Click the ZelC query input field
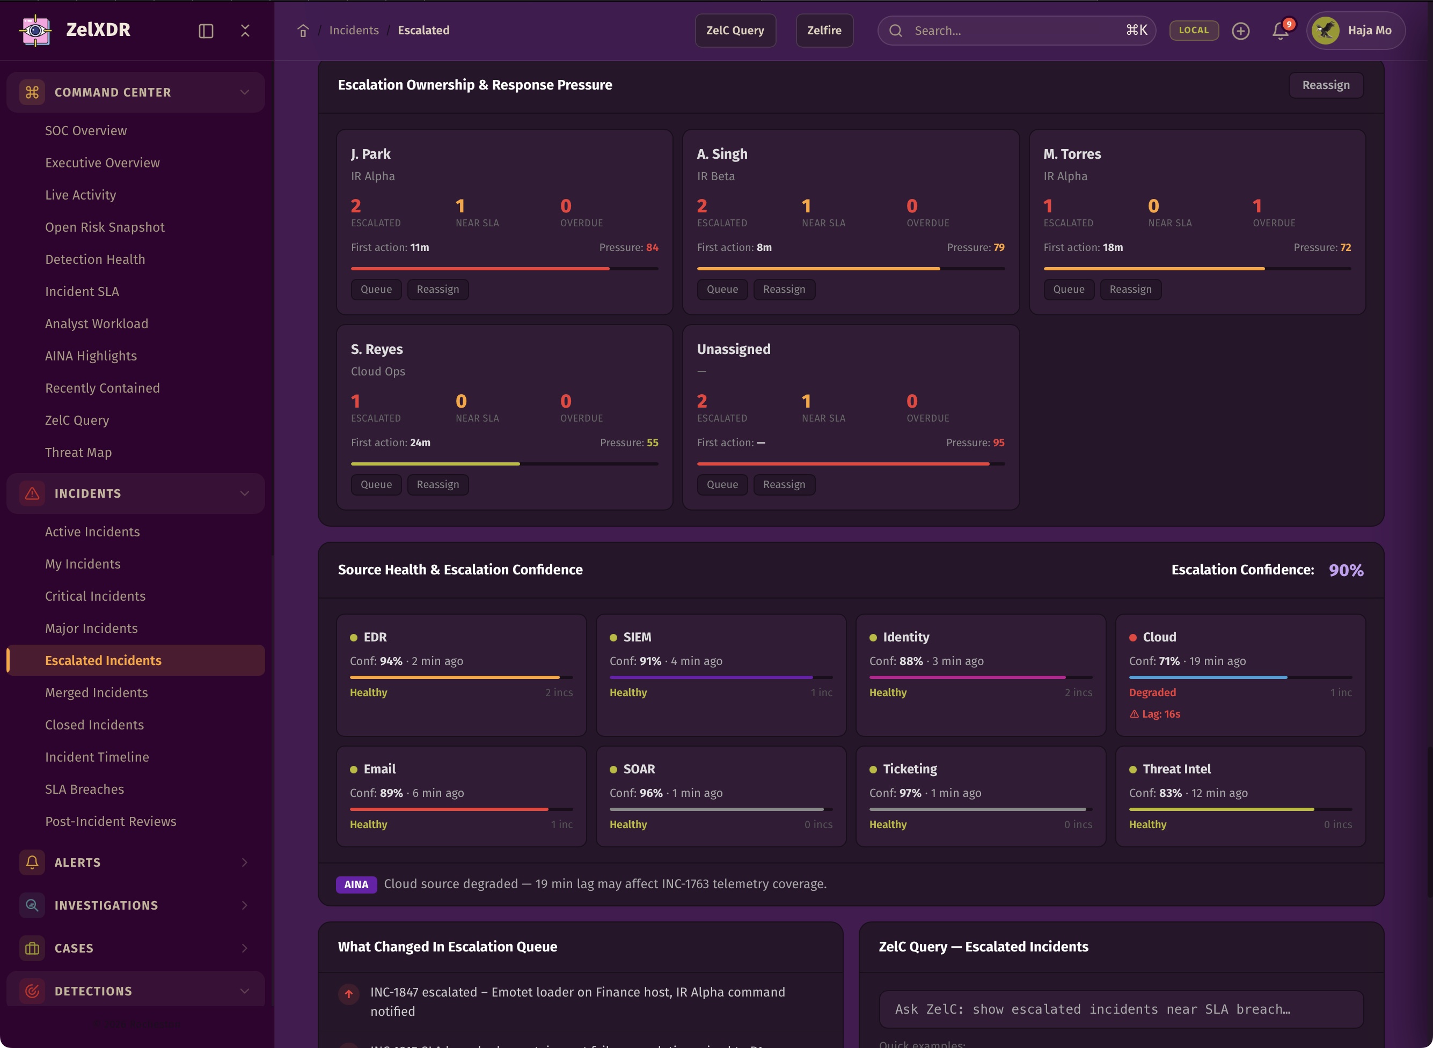This screenshot has height=1048, width=1433. click(1120, 1009)
